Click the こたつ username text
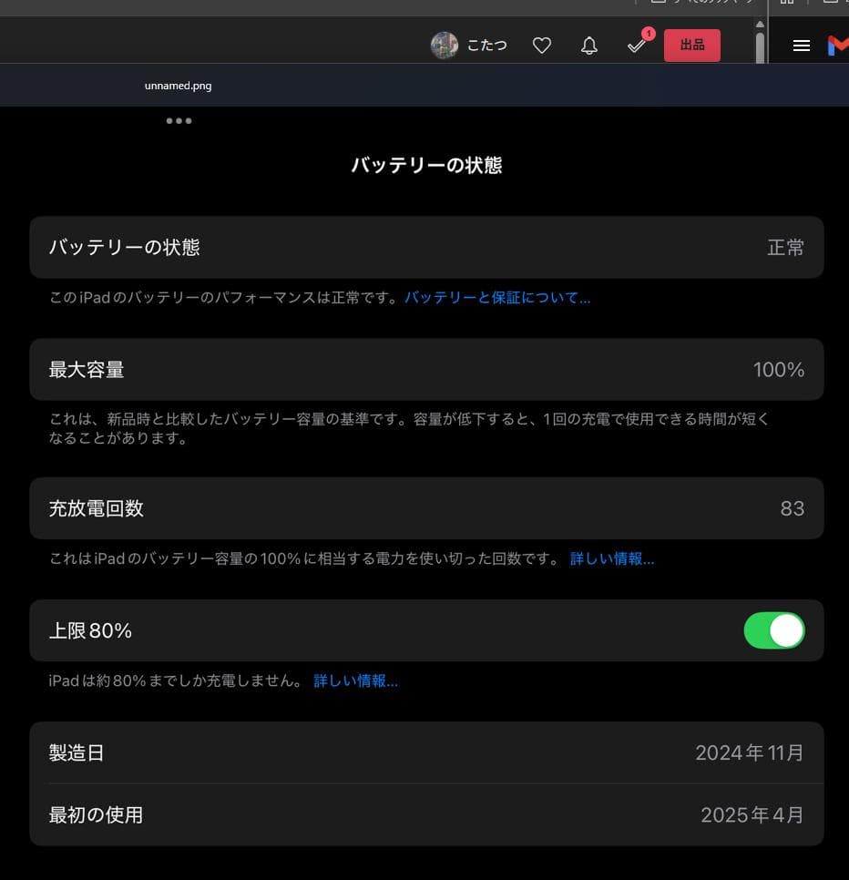Viewport: 849px width, 880px height. pos(486,45)
